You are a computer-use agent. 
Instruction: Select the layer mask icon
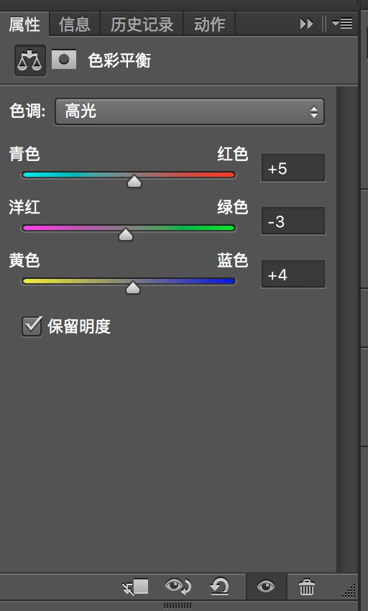pos(64,60)
